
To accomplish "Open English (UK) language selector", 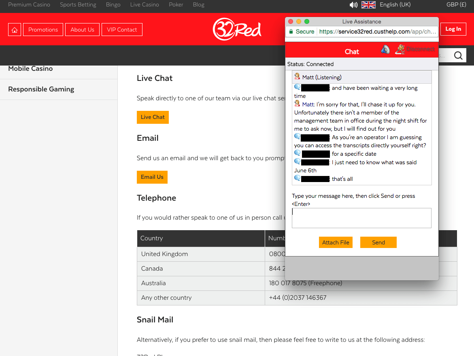I will (x=395, y=5).
